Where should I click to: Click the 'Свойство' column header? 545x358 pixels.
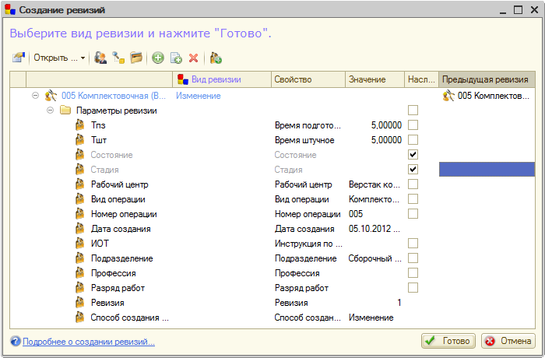(x=308, y=79)
